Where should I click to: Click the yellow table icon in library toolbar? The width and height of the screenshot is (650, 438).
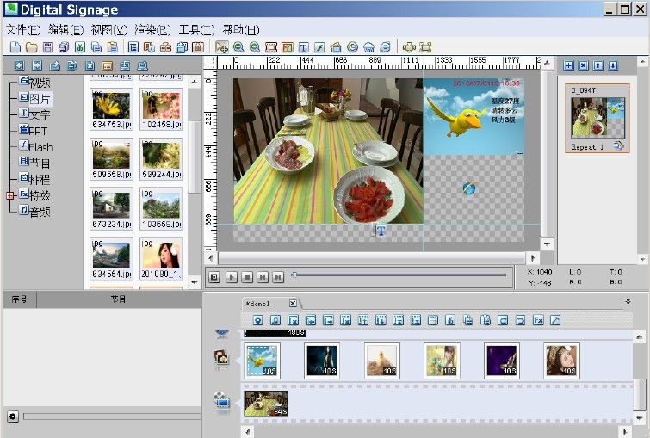(x=107, y=65)
